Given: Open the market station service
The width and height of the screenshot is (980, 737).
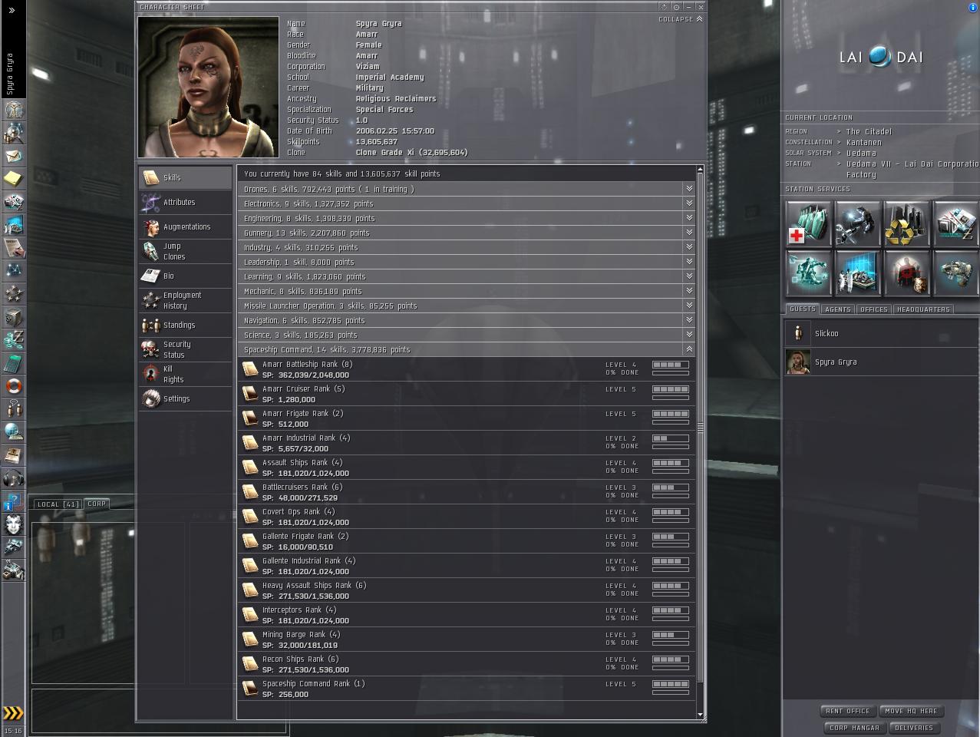Looking at the screenshot, I should tap(955, 223).
